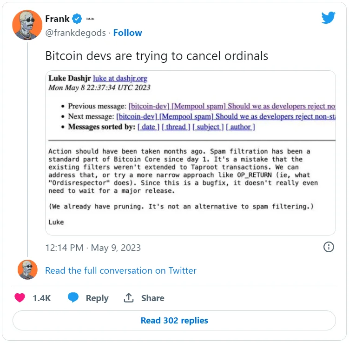Open the tweet info icon

[329, 247]
